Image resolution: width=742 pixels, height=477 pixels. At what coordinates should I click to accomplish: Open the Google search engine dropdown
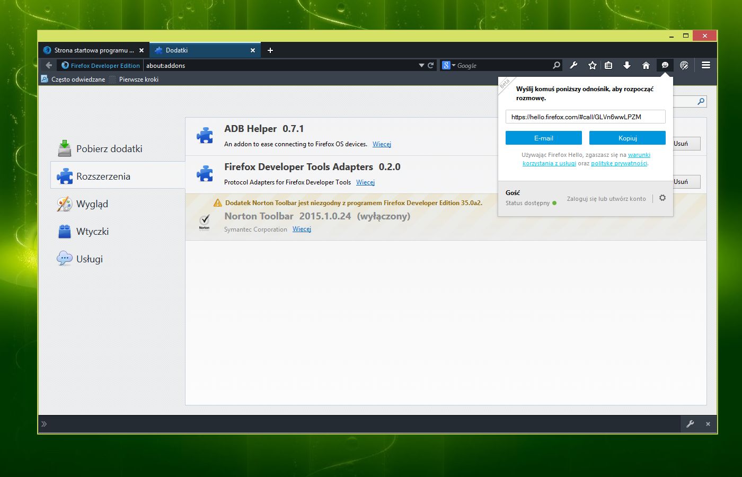pos(449,65)
